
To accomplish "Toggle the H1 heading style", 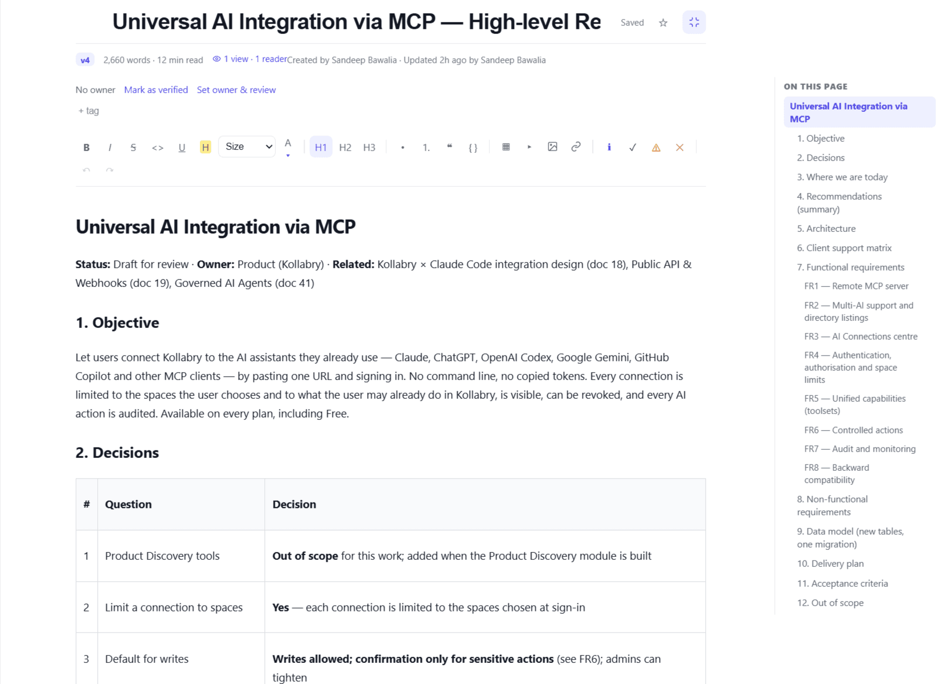I will 321,148.
